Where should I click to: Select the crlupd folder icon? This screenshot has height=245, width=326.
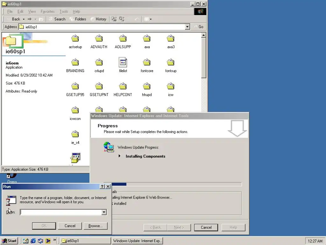(x=99, y=62)
